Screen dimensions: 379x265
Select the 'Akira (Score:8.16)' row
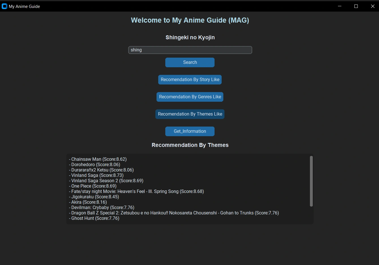[x=88, y=202]
